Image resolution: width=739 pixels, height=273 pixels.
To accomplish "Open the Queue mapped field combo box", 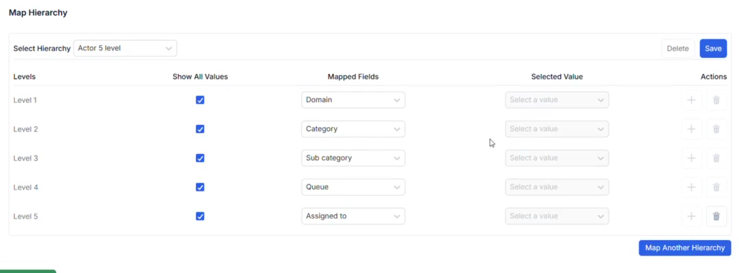I will [x=353, y=187].
